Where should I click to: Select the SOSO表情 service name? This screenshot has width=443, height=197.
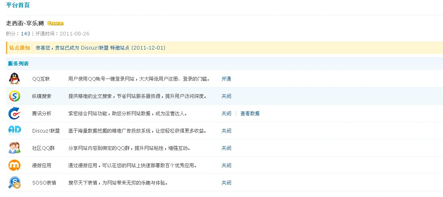click(x=44, y=182)
